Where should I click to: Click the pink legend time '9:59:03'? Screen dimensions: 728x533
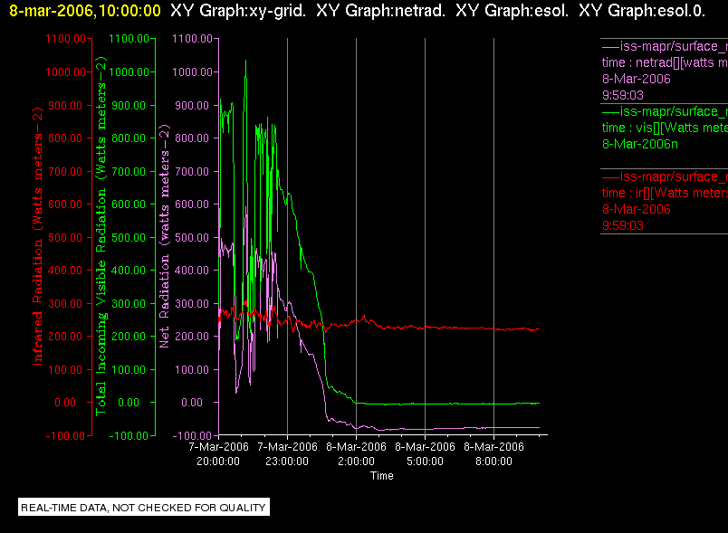(623, 96)
